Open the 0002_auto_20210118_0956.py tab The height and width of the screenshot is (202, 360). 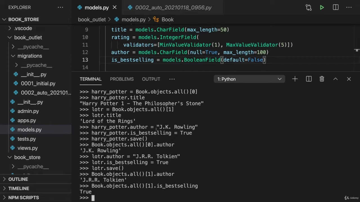pos(173,8)
